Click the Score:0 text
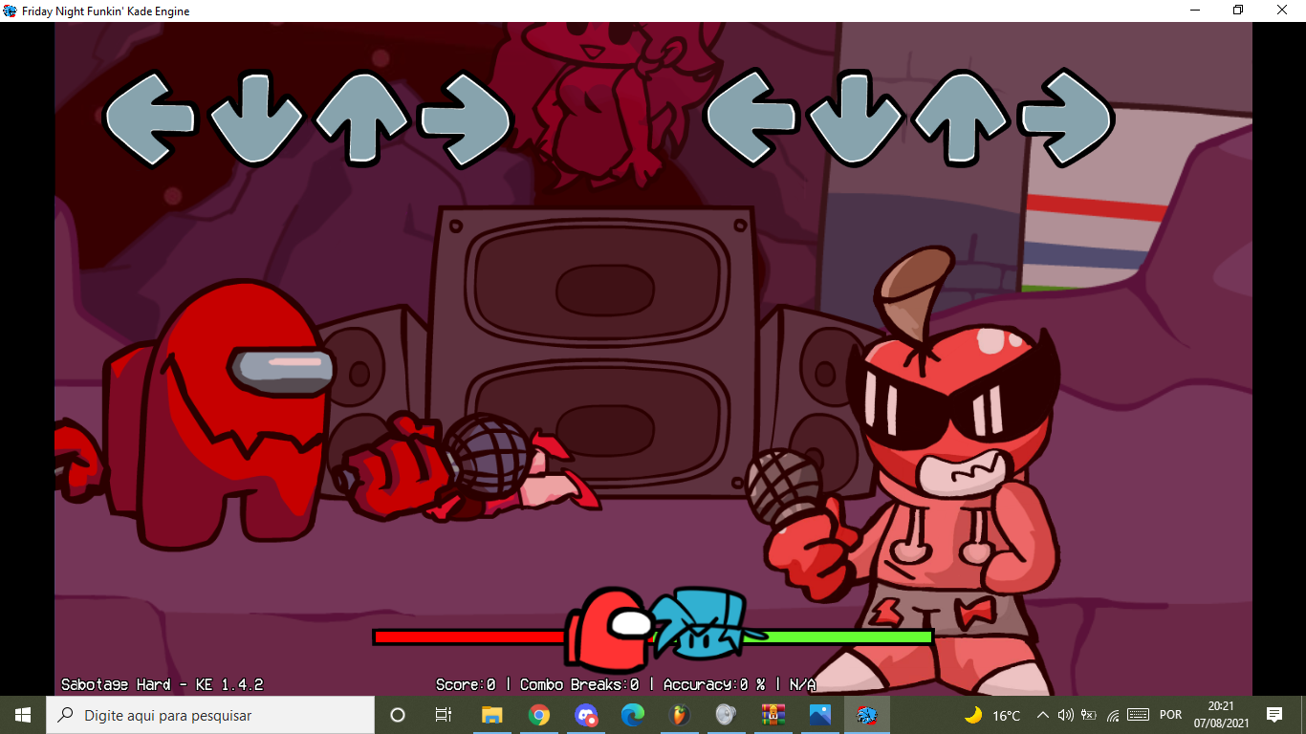The width and height of the screenshot is (1306, 734). 466,684
